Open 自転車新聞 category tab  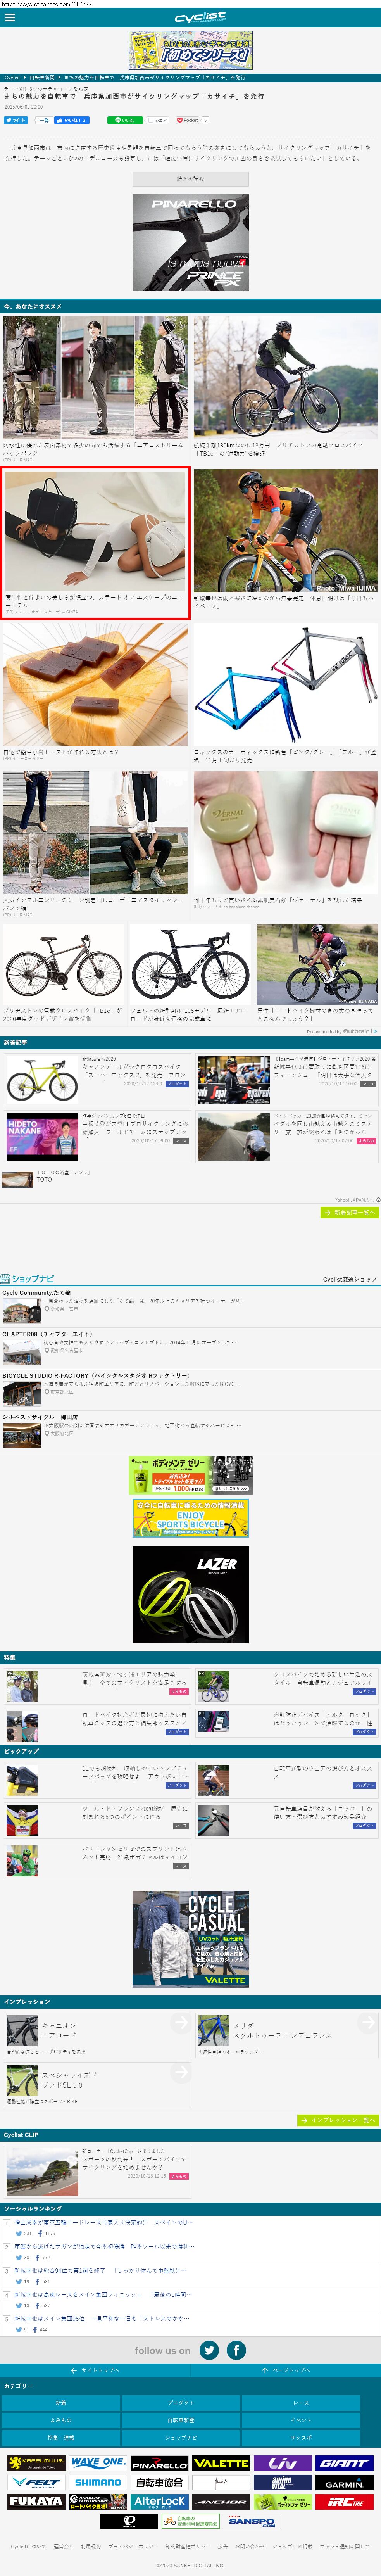click(x=181, y=2420)
